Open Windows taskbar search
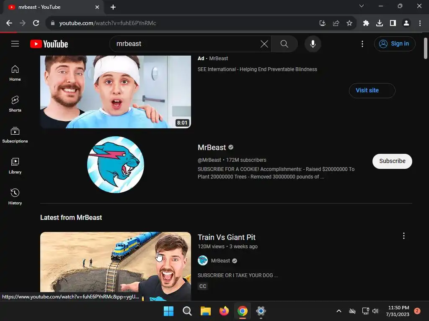This screenshot has height=321, width=429. tap(187, 311)
